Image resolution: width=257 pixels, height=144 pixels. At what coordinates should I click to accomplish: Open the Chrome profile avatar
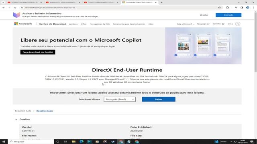tap(247, 8)
